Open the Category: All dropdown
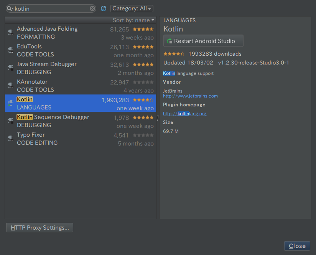The height and width of the screenshot is (255, 316). click(132, 8)
